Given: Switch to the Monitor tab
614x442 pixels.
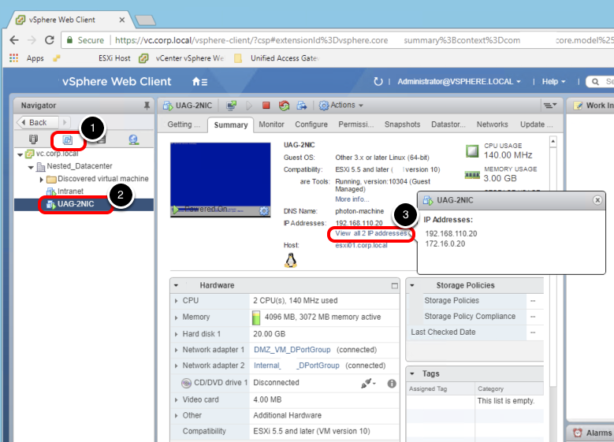Looking at the screenshot, I should 271,124.
